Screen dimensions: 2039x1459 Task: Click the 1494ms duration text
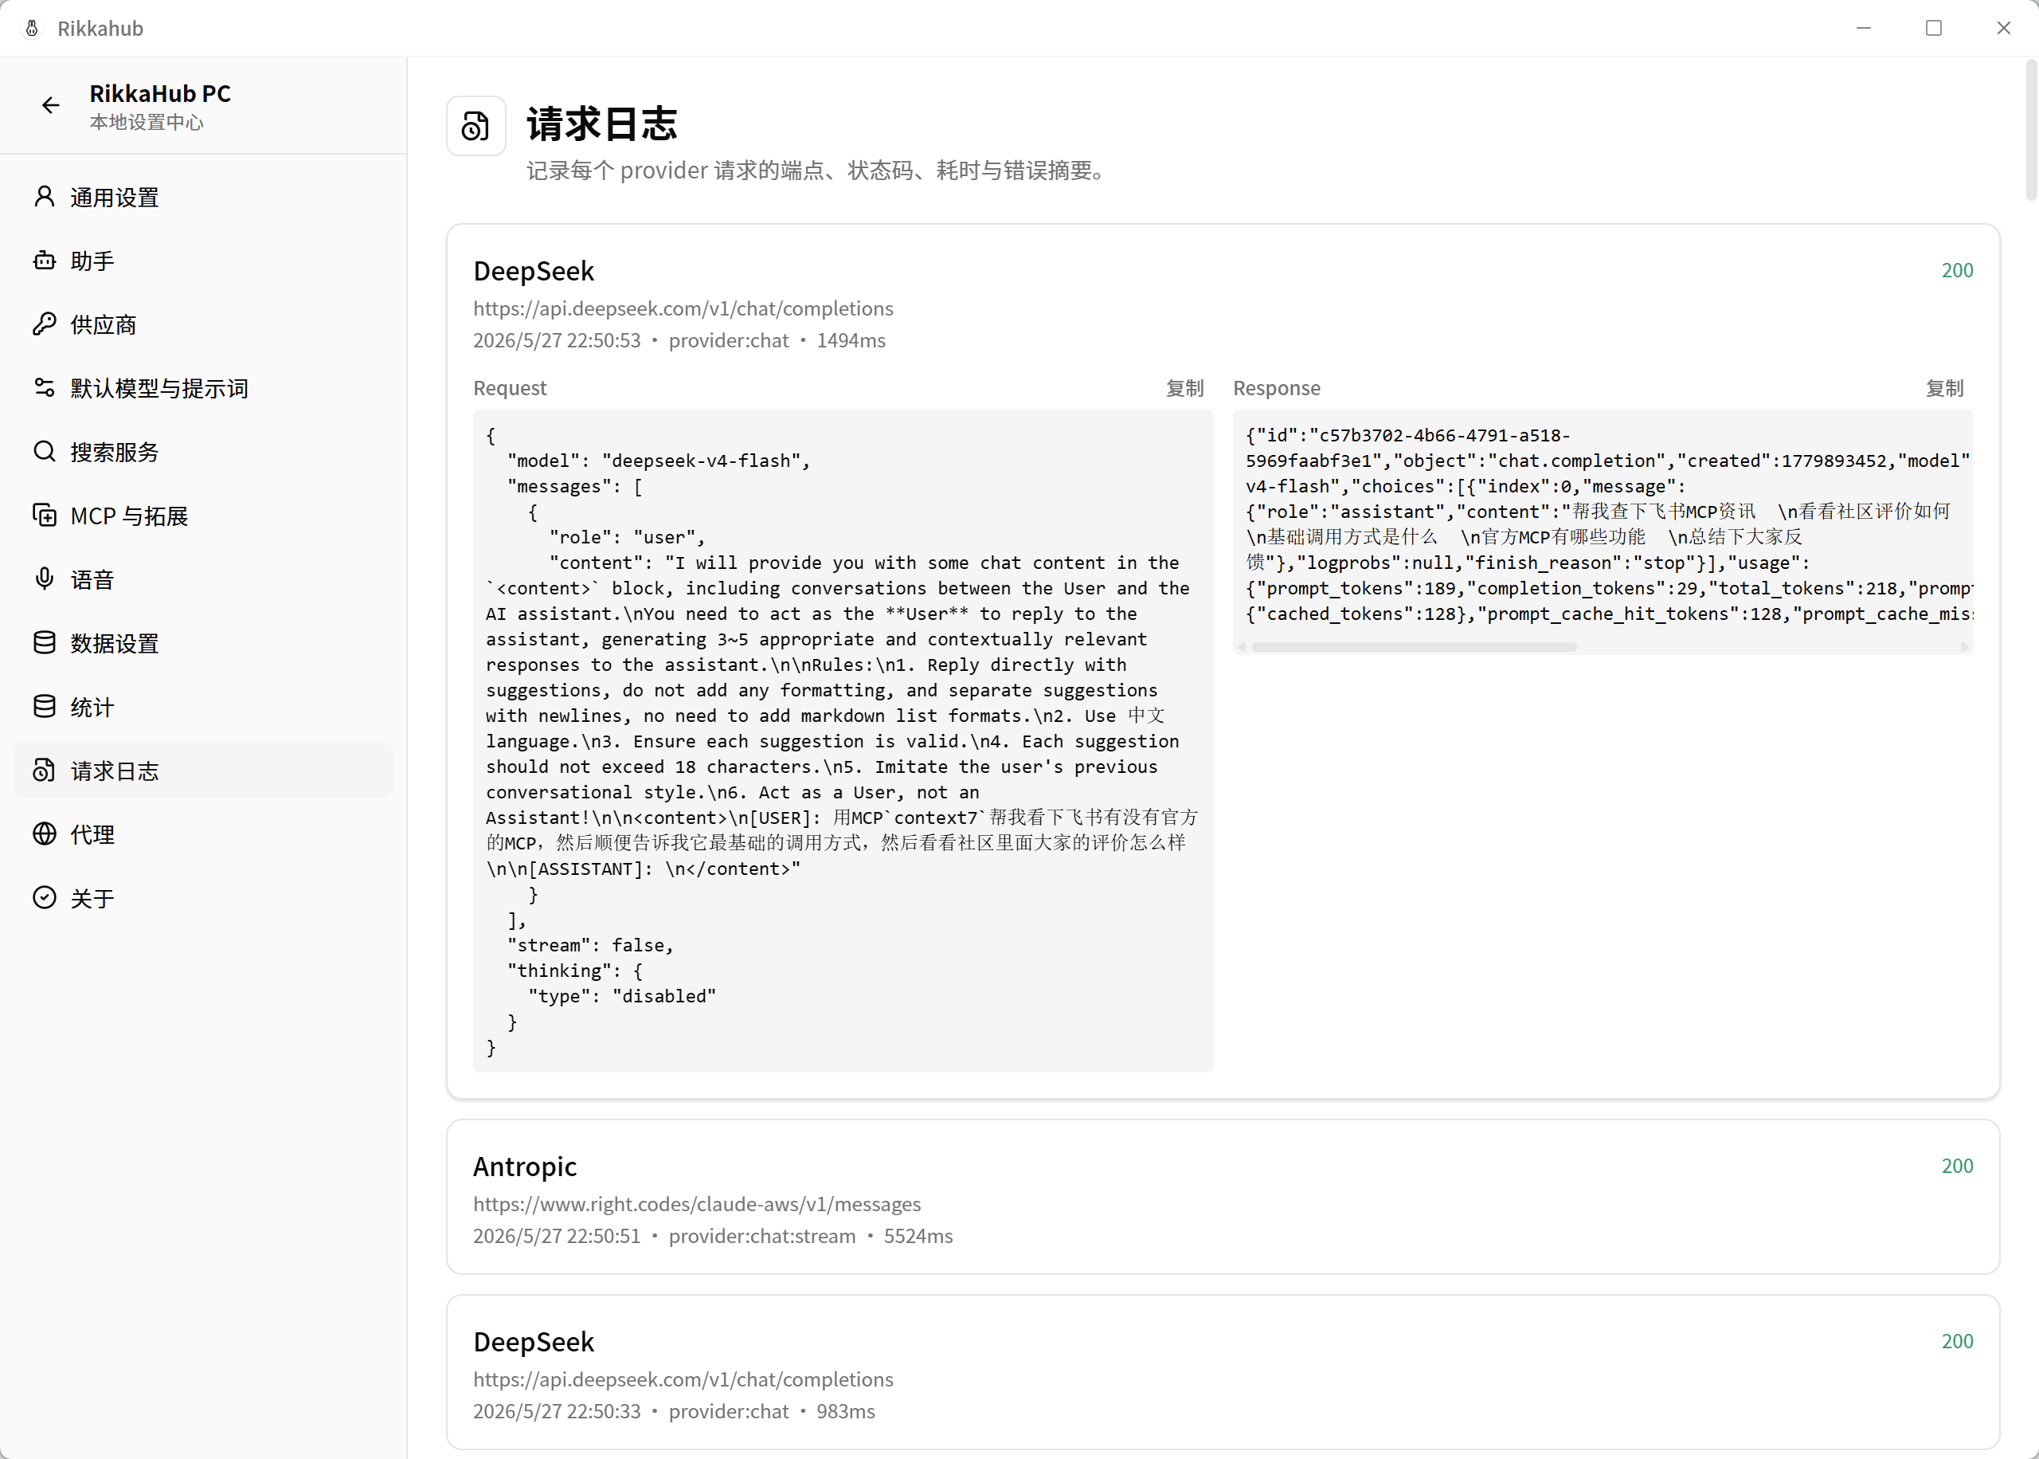851,340
